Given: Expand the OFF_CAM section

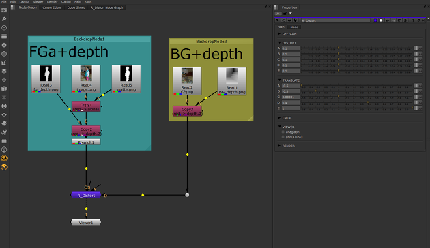Looking at the screenshot, I should [x=279, y=33].
